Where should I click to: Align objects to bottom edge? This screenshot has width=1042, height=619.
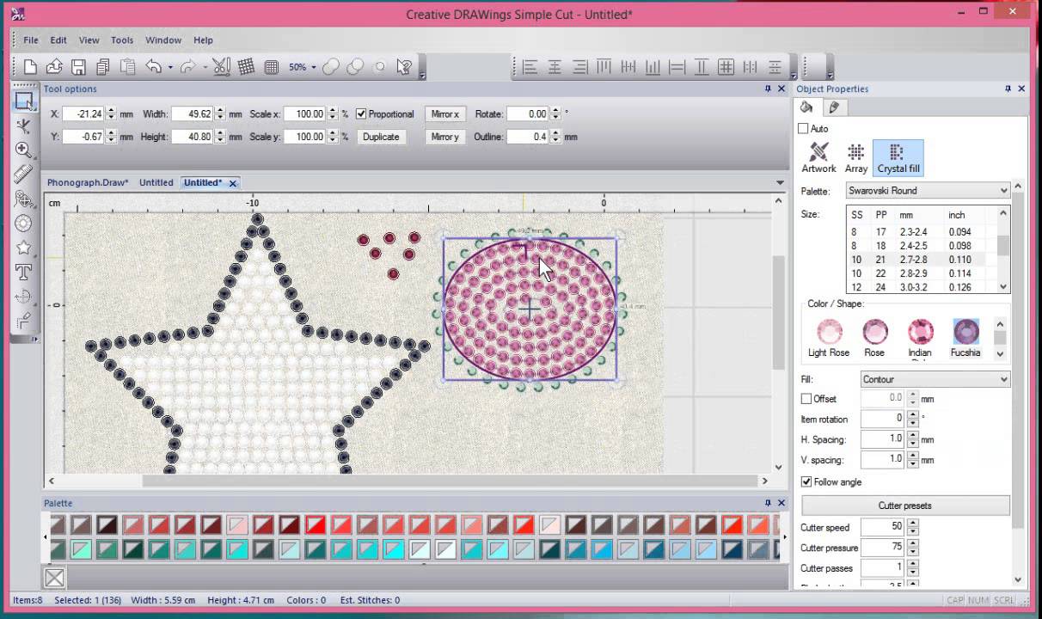(653, 66)
